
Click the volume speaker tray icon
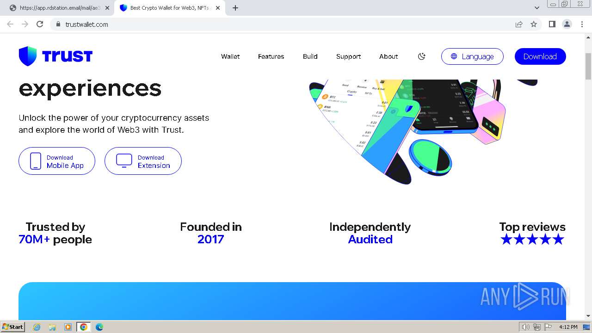pos(526,327)
